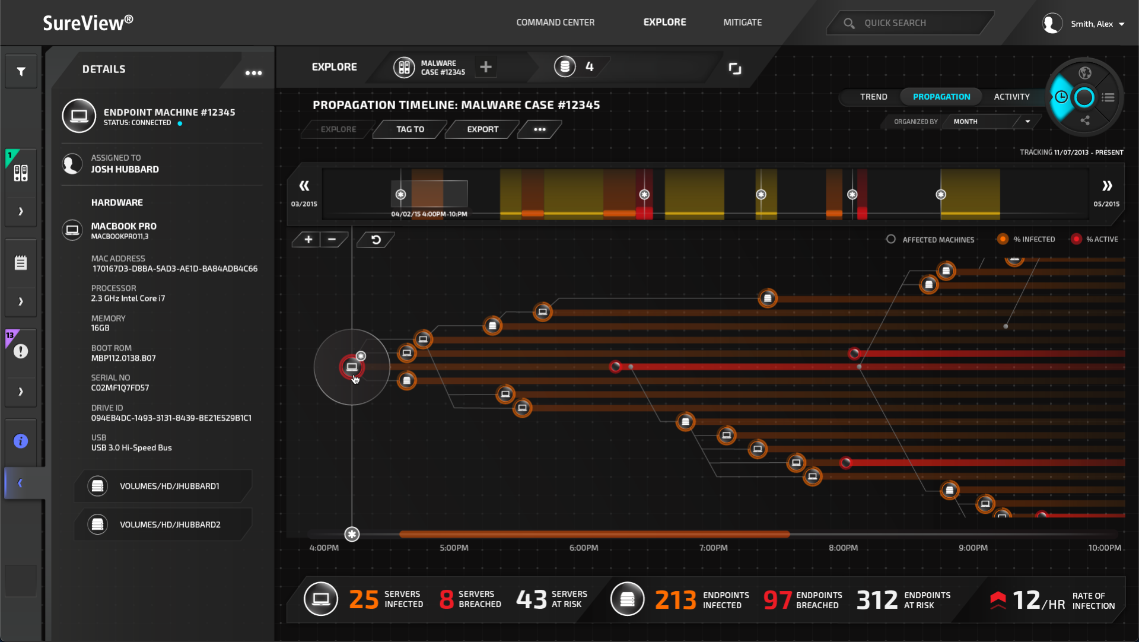Collapse the details panel with left chevron
The image size is (1139, 642).
tap(21, 483)
